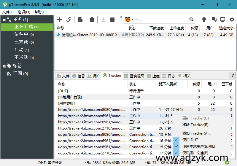
Task: Click the chat bubbles icon
Action: 214,20
